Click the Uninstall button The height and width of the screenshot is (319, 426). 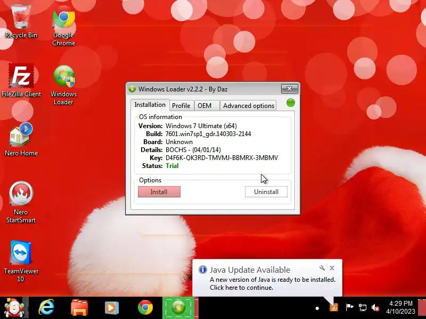point(266,192)
